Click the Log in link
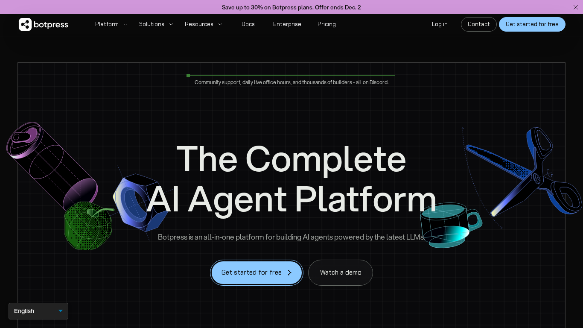Screen dimensions: 583x328 [x=440, y=24]
